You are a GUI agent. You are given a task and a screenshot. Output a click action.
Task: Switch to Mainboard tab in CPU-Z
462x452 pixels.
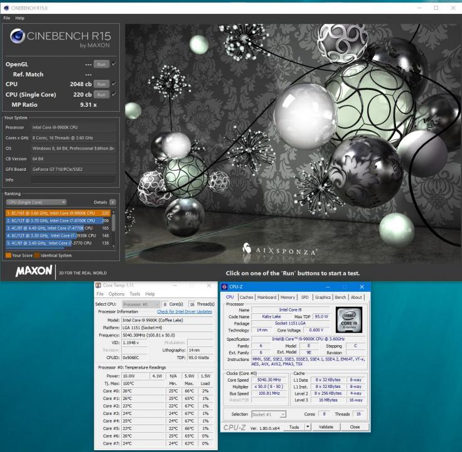(x=267, y=298)
